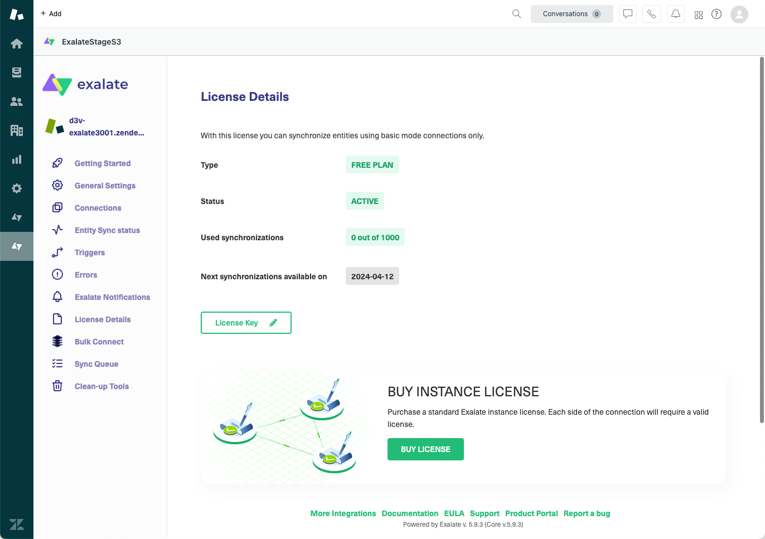Viewport: 765px width, 539px height.
Task: Open the Admin gear icon
Action: point(17,188)
